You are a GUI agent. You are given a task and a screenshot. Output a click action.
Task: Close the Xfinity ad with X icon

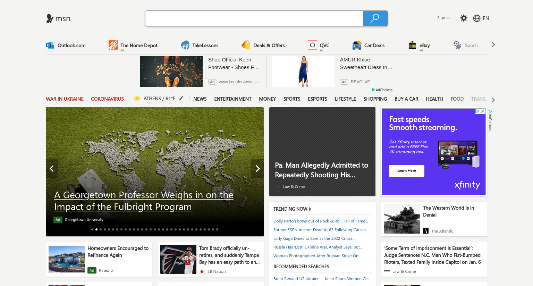pyautogui.click(x=483, y=111)
